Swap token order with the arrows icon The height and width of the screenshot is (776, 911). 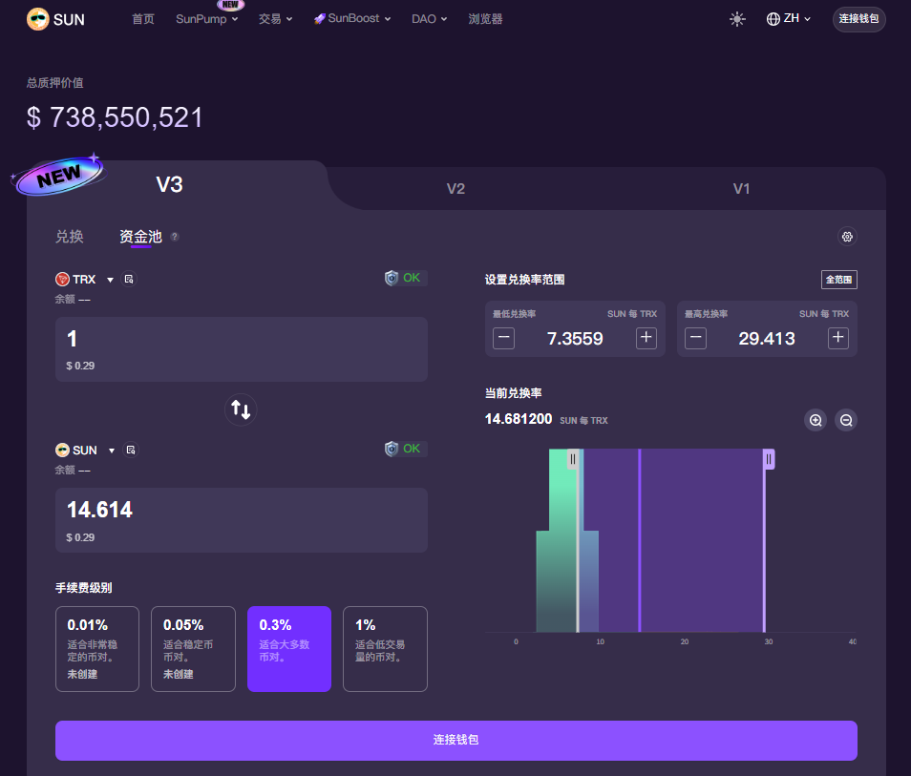pos(241,409)
